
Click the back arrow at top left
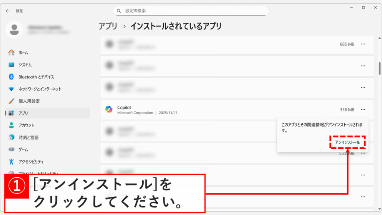pos(7,11)
